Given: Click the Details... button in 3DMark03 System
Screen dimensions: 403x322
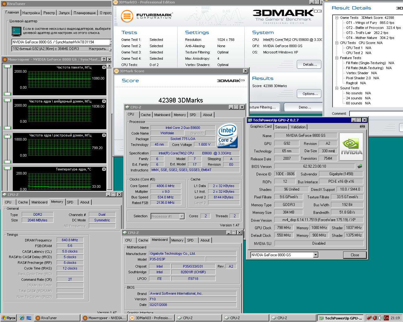Looking at the screenshot, I should pyautogui.click(x=309, y=64).
